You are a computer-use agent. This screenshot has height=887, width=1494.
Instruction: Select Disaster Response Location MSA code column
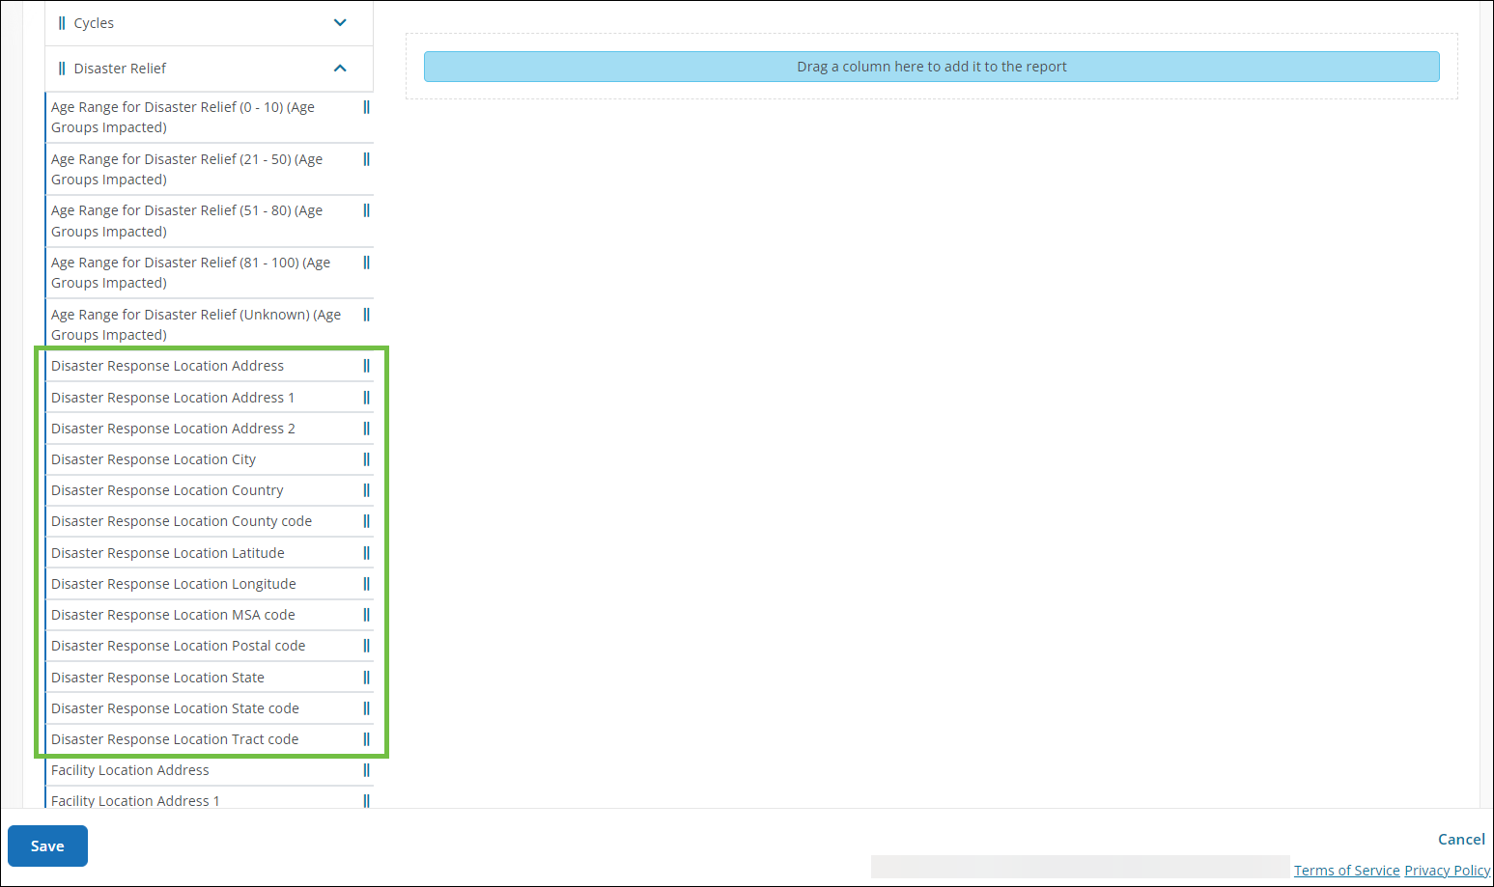210,615
